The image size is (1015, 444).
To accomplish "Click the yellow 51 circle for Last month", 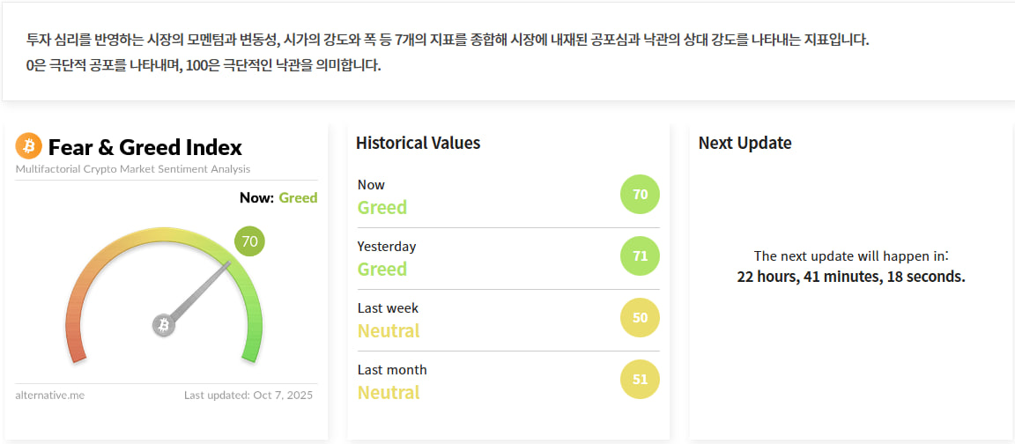I will pyautogui.click(x=640, y=380).
